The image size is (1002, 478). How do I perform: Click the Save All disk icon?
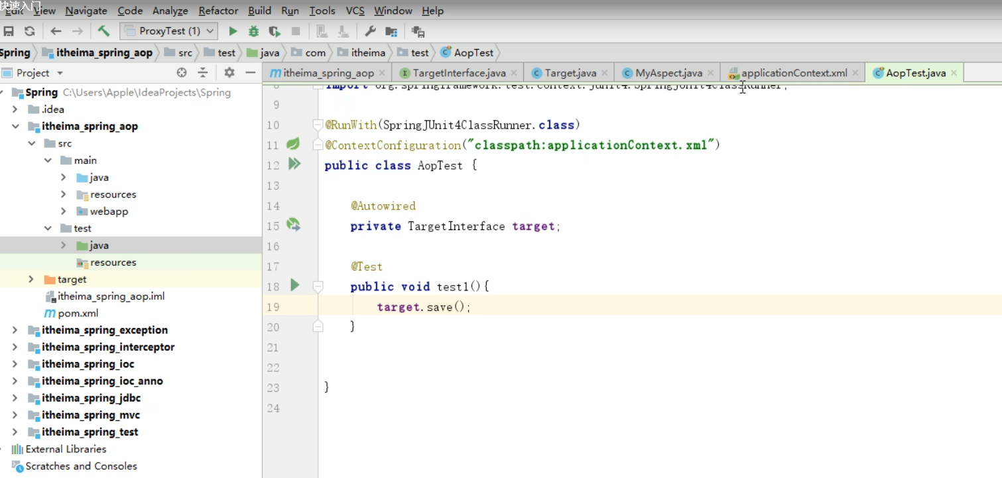9,31
